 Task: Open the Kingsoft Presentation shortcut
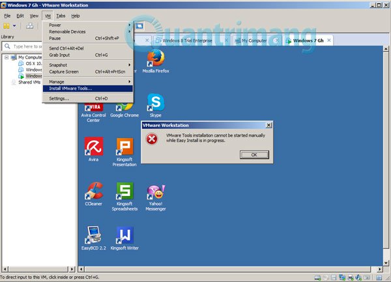[124, 147]
